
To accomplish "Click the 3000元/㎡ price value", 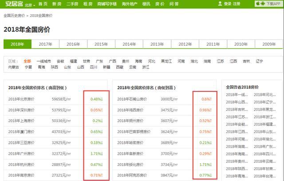I will point(169,99).
